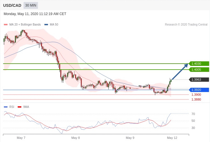
Task: Toggle the MA 20 + Bollinger Bands legend label
Action: coord(25,25)
